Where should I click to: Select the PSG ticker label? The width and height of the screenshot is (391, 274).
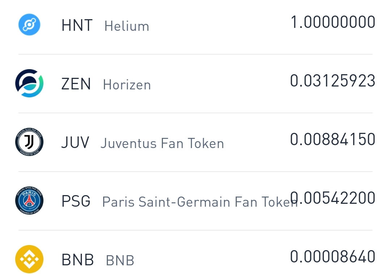[x=76, y=201]
